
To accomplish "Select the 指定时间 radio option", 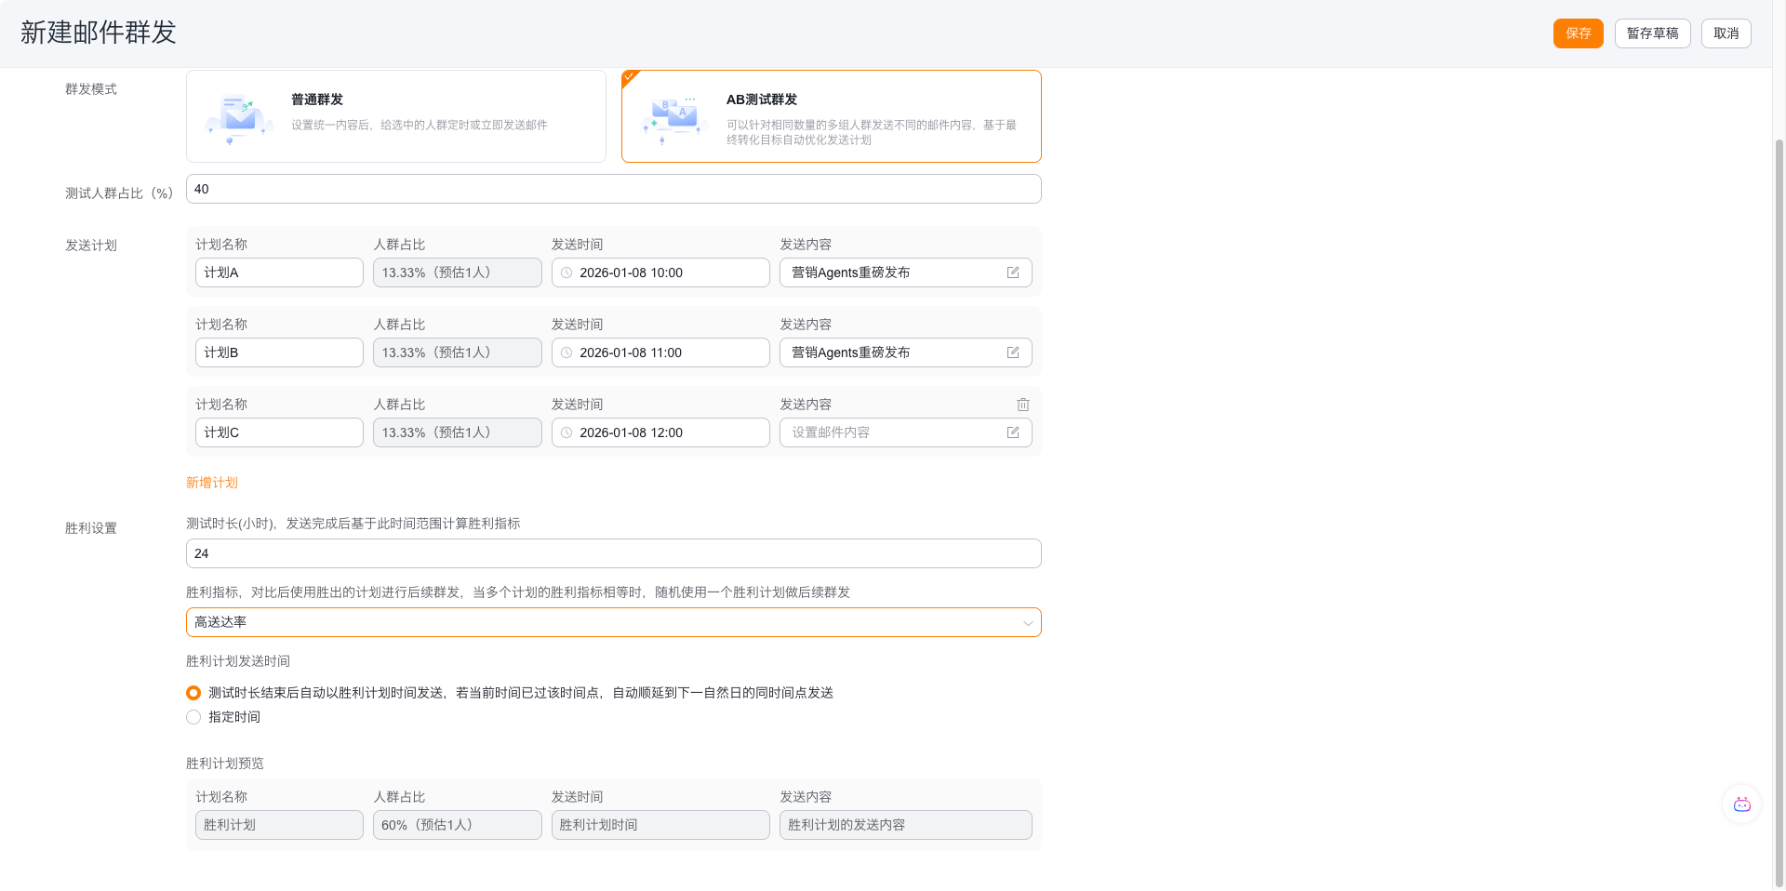I will coord(193,717).
